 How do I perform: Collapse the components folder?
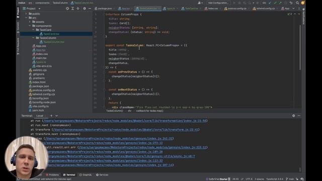click(x=30, y=26)
